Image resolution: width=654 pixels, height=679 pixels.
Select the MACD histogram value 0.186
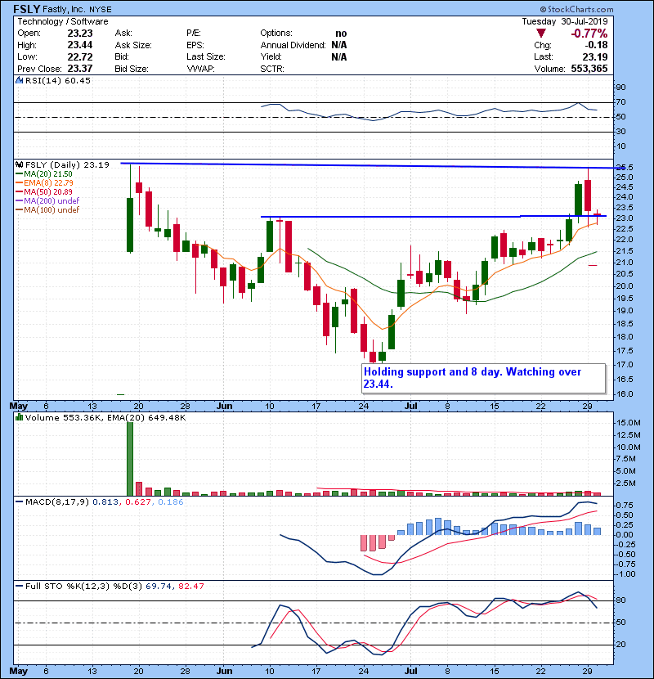tap(171, 502)
